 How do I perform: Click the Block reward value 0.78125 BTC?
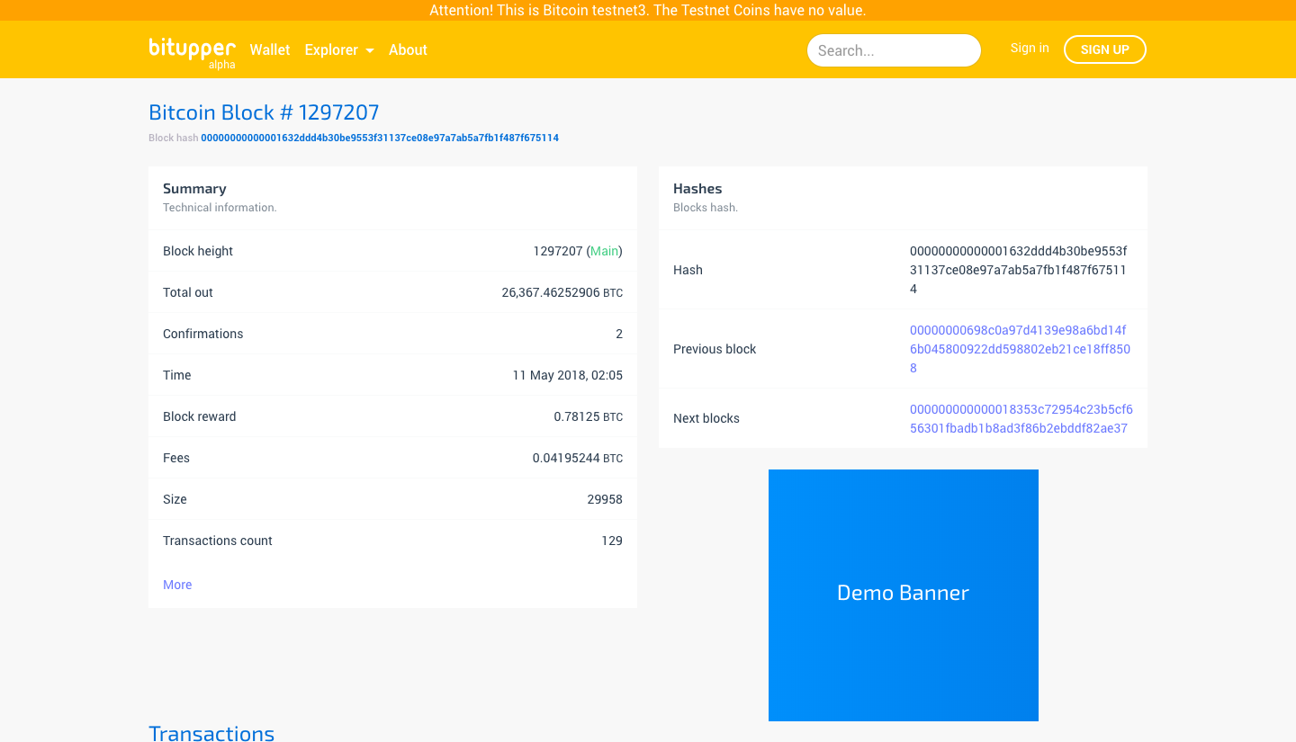(588, 416)
